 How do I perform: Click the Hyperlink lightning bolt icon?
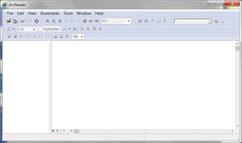[x=165, y=21]
